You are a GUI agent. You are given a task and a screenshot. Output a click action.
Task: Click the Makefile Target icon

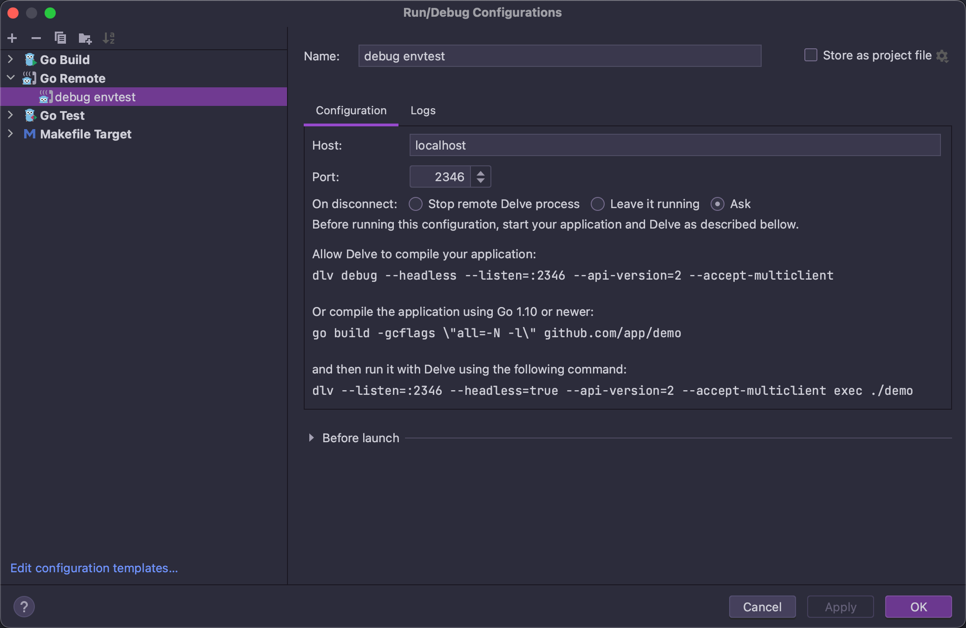[29, 133]
